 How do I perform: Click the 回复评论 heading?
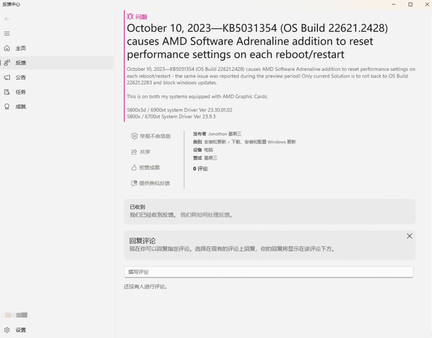coord(143,241)
